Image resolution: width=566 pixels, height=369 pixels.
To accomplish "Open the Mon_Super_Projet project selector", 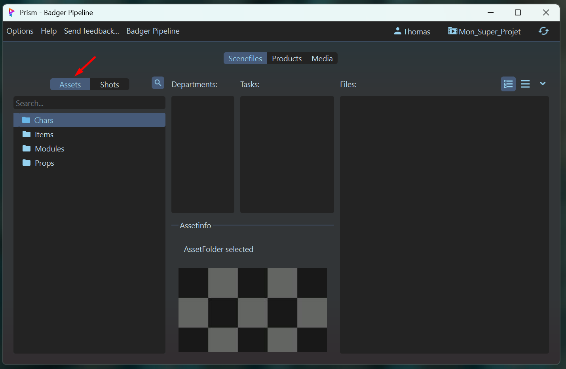I will (x=484, y=32).
